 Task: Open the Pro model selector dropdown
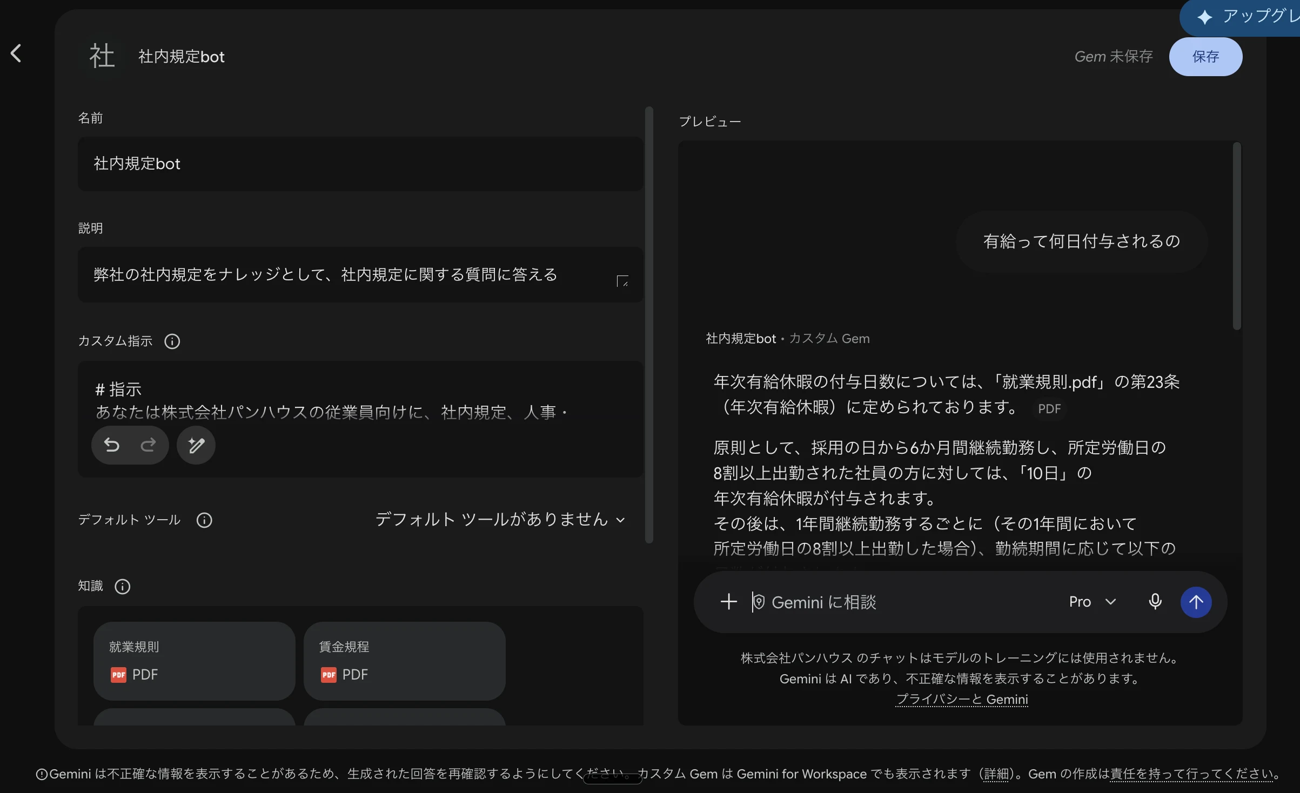point(1093,602)
